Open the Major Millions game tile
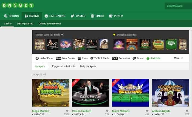The height and width of the screenshot is (117, 192). click(x=131, y=93)
